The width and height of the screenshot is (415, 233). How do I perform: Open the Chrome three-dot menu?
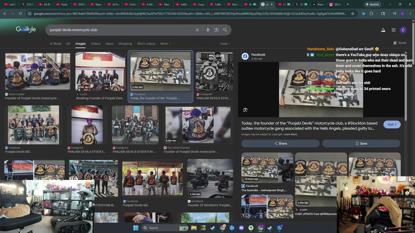[x=410, y=14]
